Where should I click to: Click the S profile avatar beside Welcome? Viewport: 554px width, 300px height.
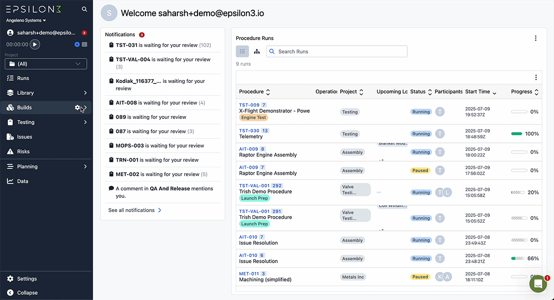[x=109, y=13]
